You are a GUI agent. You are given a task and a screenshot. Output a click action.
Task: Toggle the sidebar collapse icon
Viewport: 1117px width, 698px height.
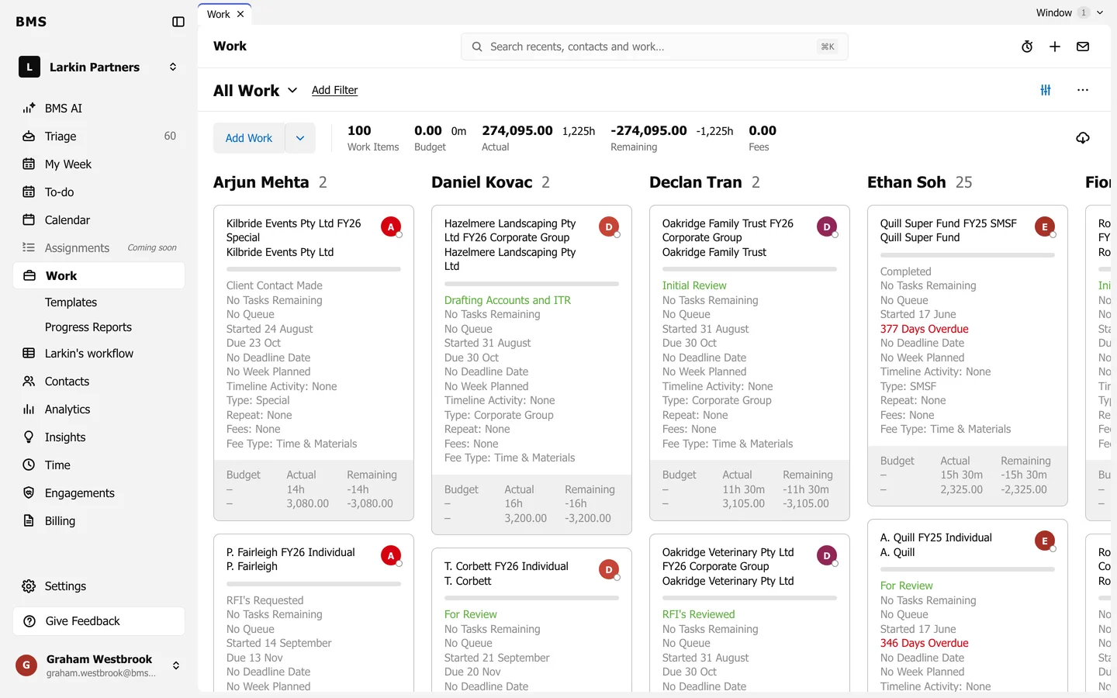[x=178, y=22]
